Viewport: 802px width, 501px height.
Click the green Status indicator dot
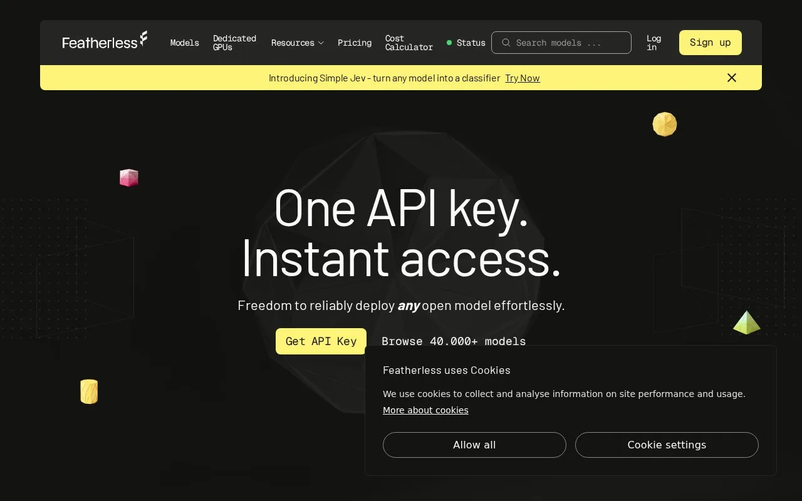pyautogui.click(x=449, y=43)
